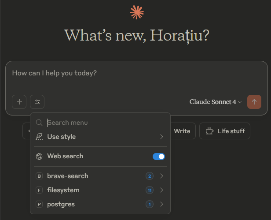
Task: Click the brave-search B icon
Action: point(39,176)
